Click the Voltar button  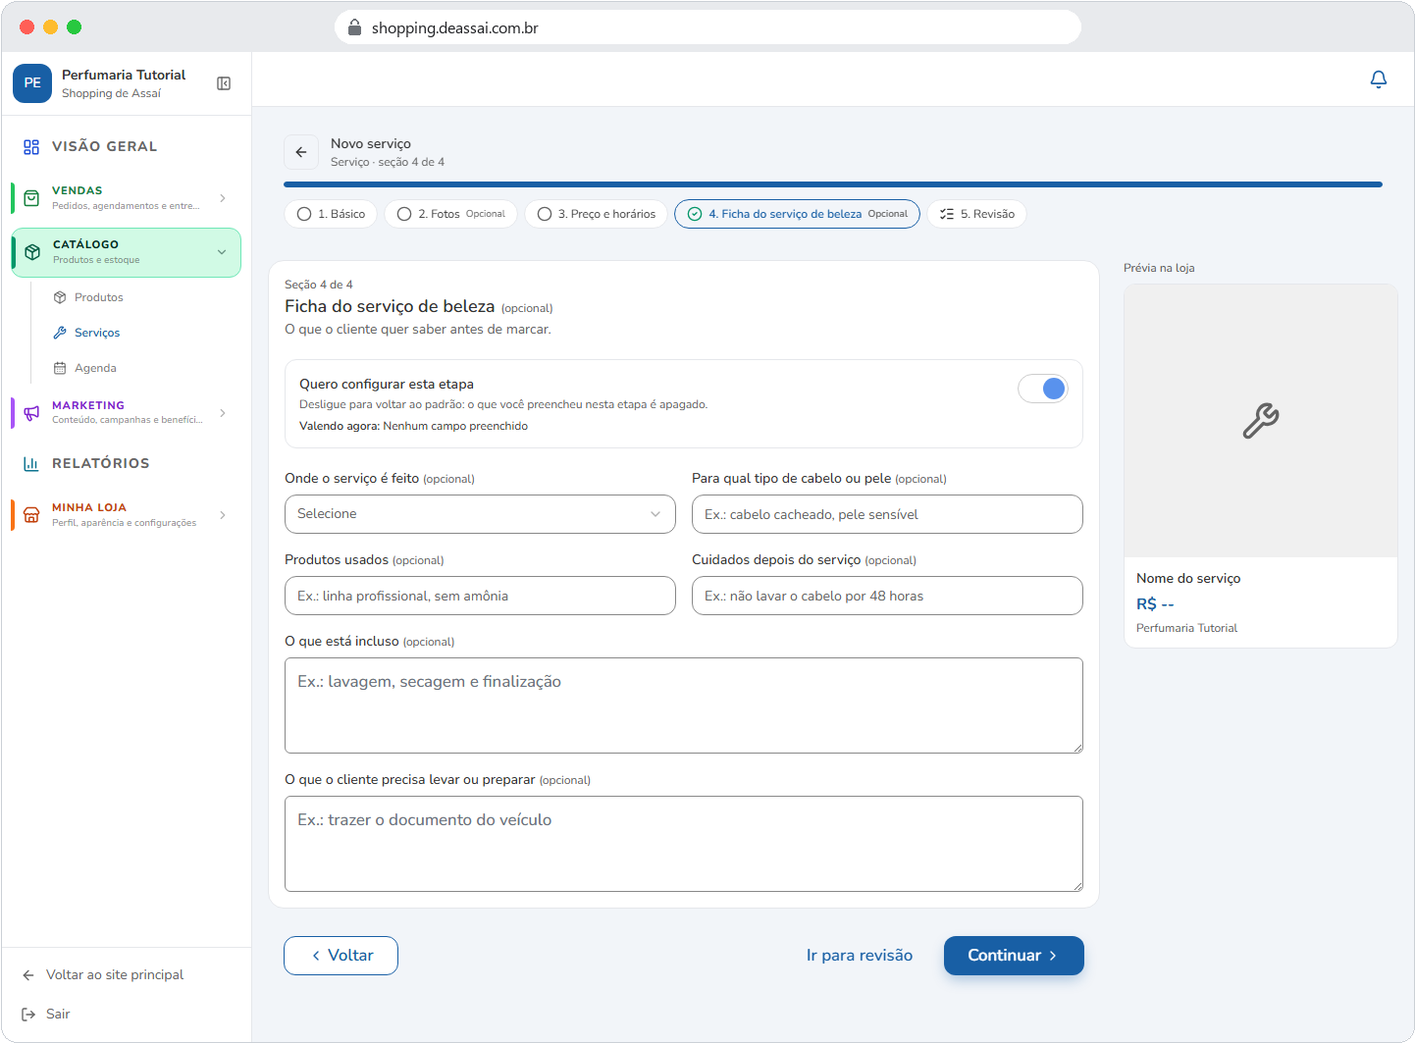[341, 956]
